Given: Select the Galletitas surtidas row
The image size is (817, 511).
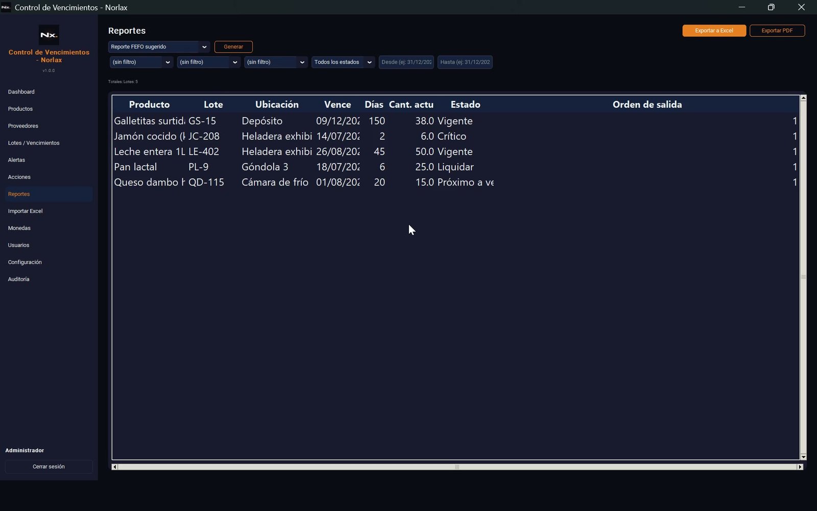Looking at the screenshot, I should pos(455,121).
